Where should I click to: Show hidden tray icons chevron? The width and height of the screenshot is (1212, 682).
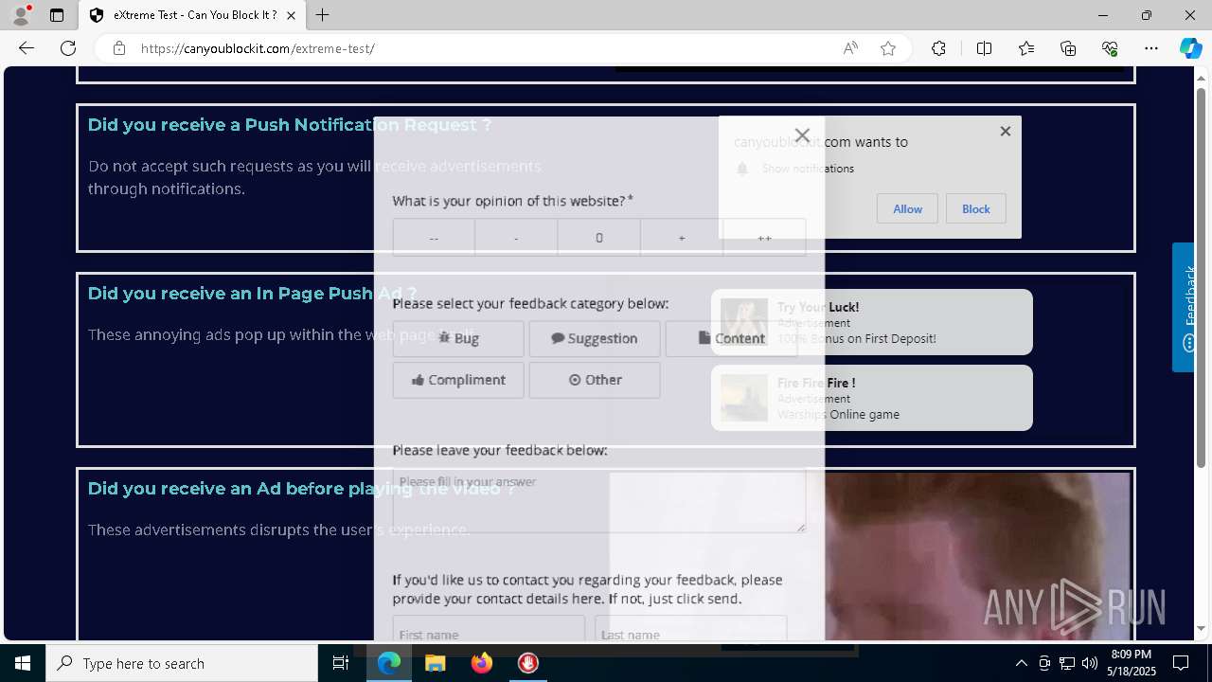tap(1021, 663)
